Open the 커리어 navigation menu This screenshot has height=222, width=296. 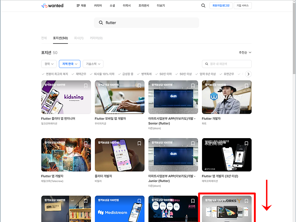[98, 6]
